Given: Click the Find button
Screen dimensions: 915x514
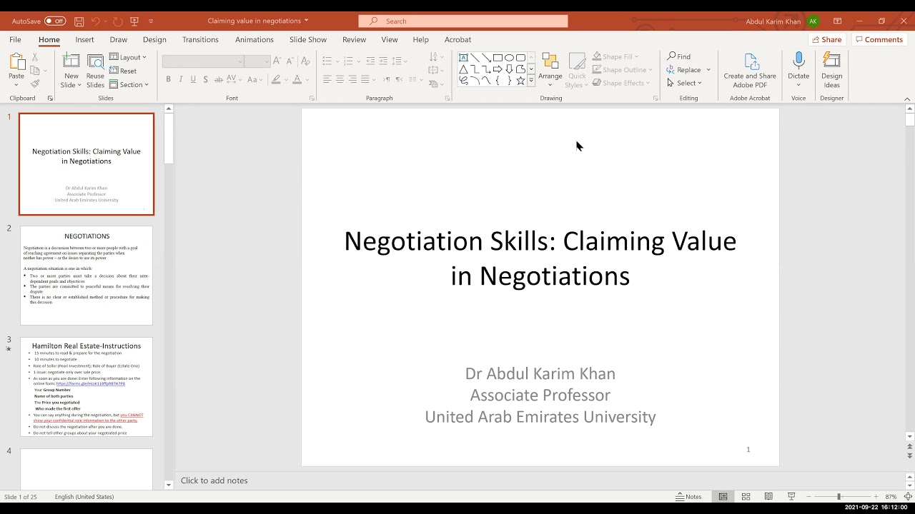Looking at the screenshot, I should pos(679,56).
